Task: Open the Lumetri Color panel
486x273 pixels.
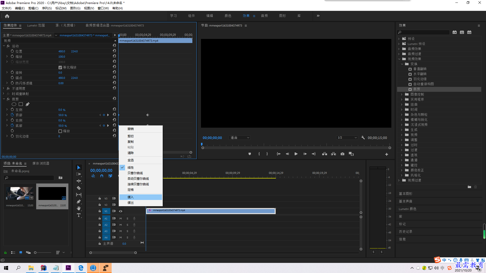Action: point(407,209)
